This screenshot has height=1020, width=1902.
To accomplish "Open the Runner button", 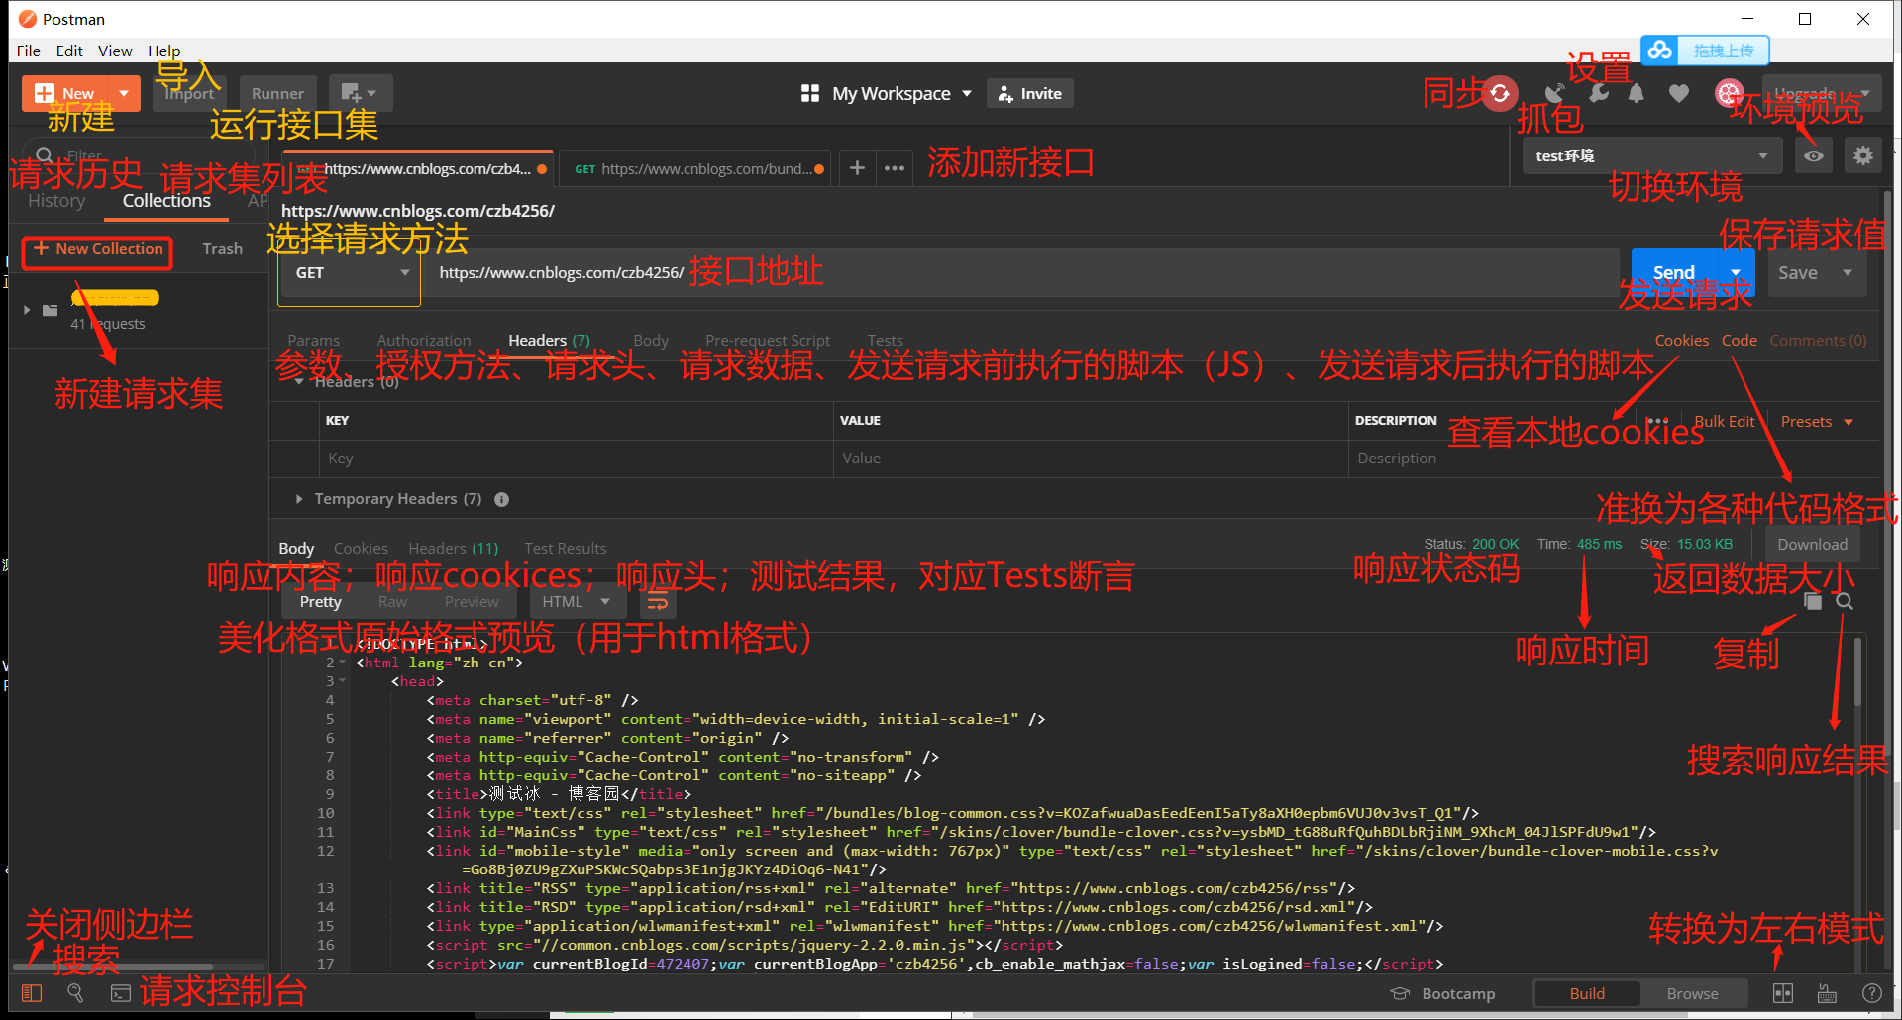I will click(278, 93).
